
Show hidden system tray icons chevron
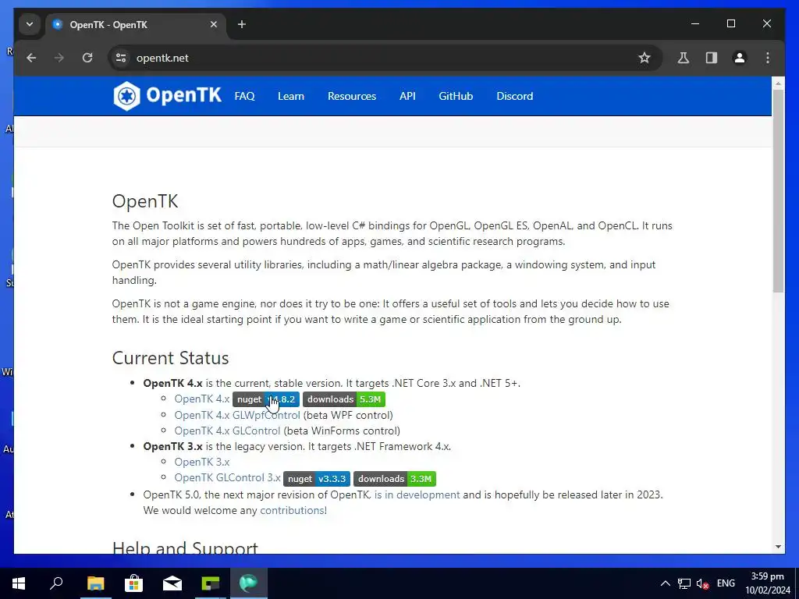click(665, 583)
